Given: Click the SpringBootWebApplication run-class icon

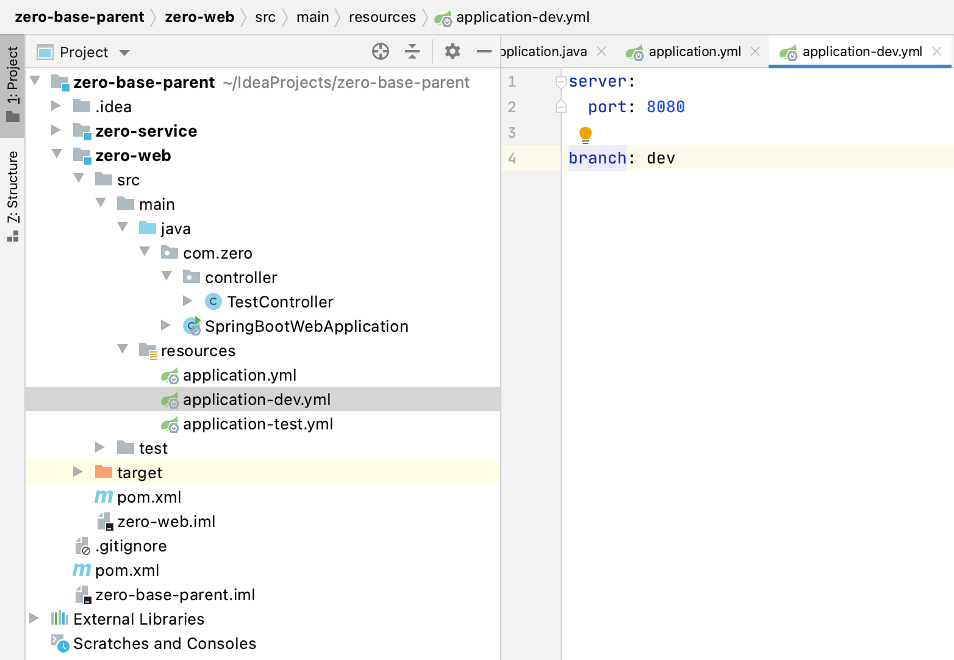Looking at the screenshot, I should coord(192,326).
